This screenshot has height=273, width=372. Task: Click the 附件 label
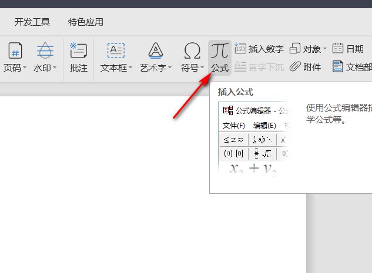[312, 68]
